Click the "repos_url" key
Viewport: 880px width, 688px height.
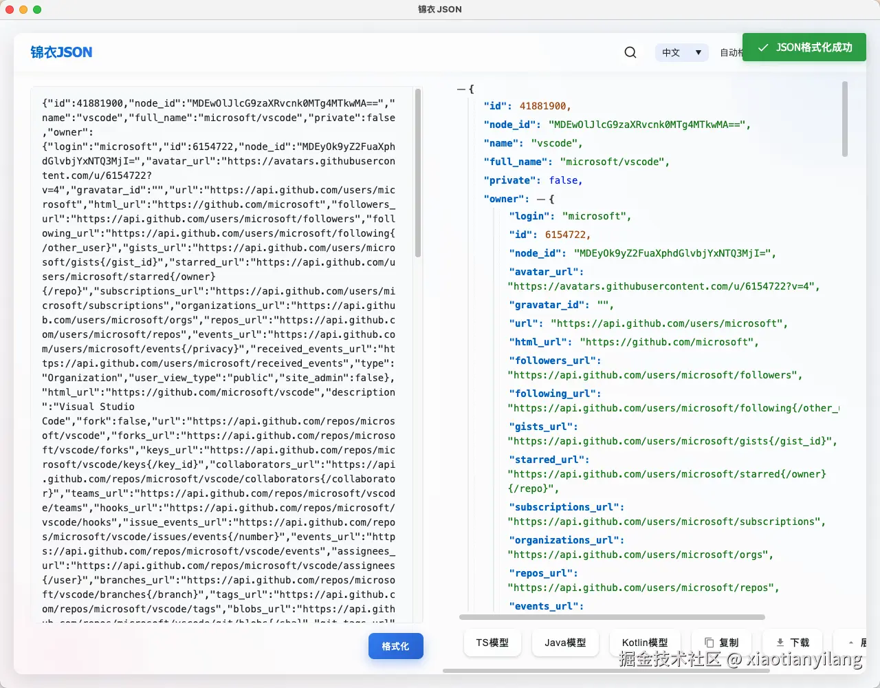[543, 573]
